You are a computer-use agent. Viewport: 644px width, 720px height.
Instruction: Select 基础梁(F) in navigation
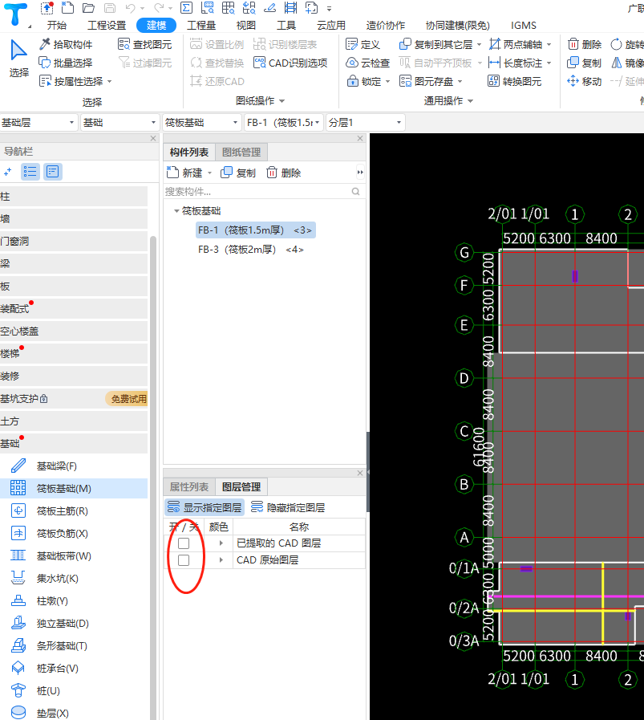pos(74,466)
